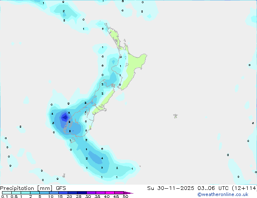Select the 30–35 mm purple legend swatch
257x198 pixels.
pyautogui.click(x=91, y=193)
